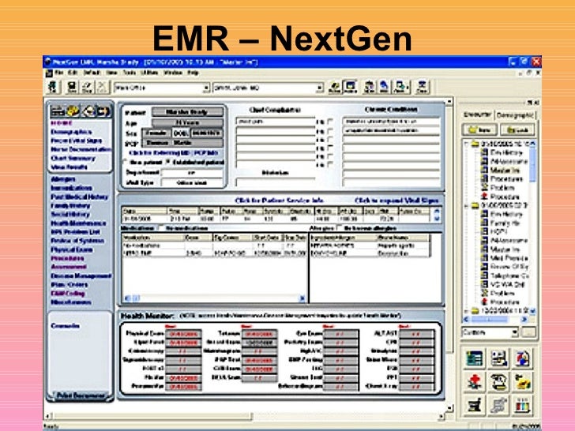Open the Physical Exam link in left navigation

click(x=72, y=249)
